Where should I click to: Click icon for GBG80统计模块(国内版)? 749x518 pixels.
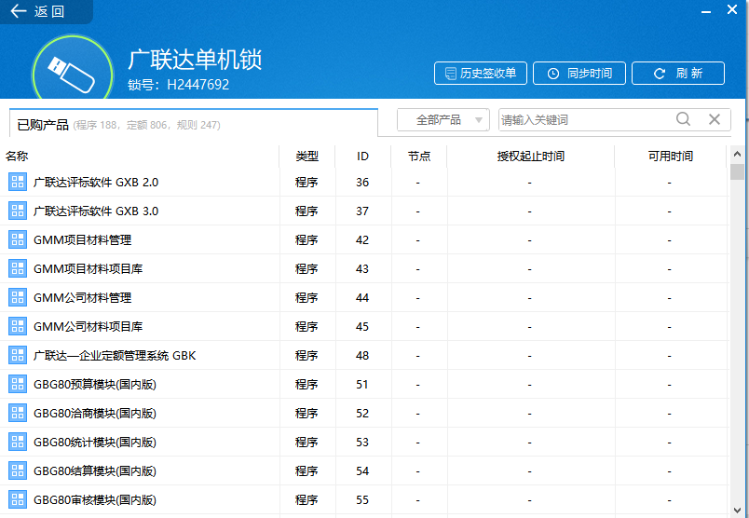pyautogui.click(x=18, y=442)
